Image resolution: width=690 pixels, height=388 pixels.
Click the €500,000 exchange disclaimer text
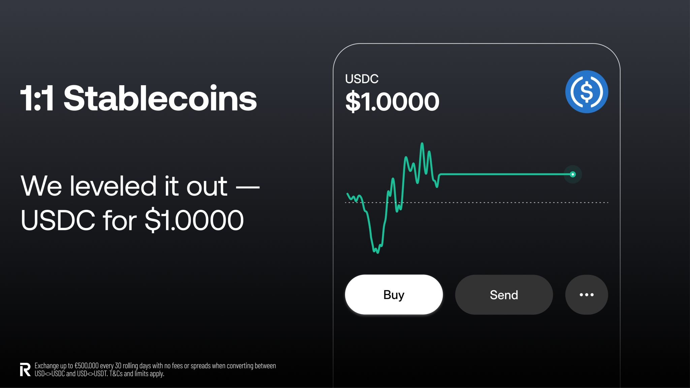click(155, 365)
